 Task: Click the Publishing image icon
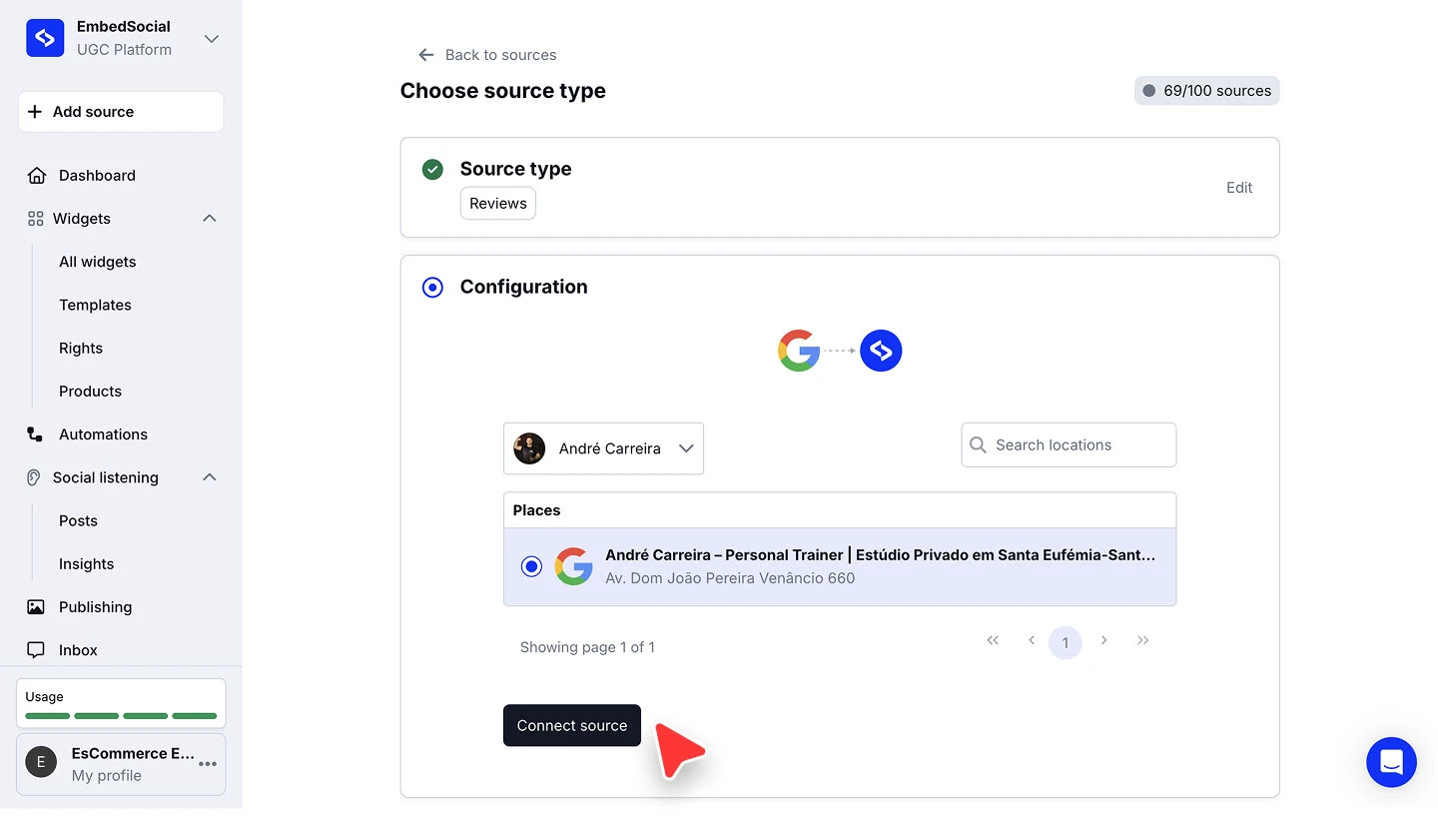[36, 607]
